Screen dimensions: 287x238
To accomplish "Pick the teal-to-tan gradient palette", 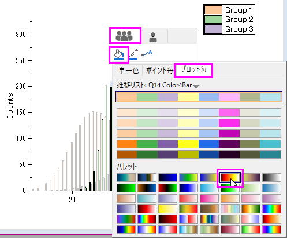I will tap(126, 178).
